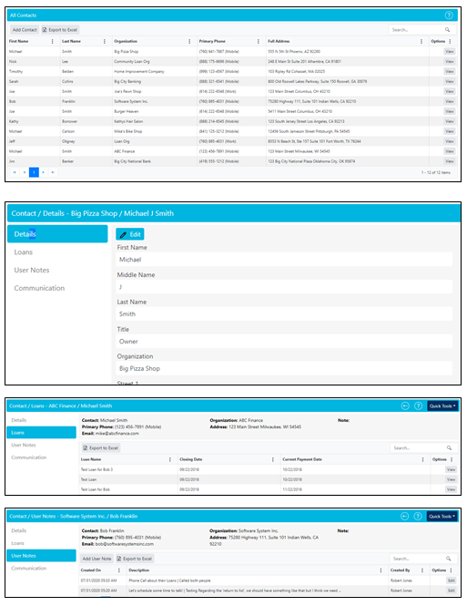Click Organization field showing Big Pizza Shop
The image size is (467, 606).
coord(284,368)
